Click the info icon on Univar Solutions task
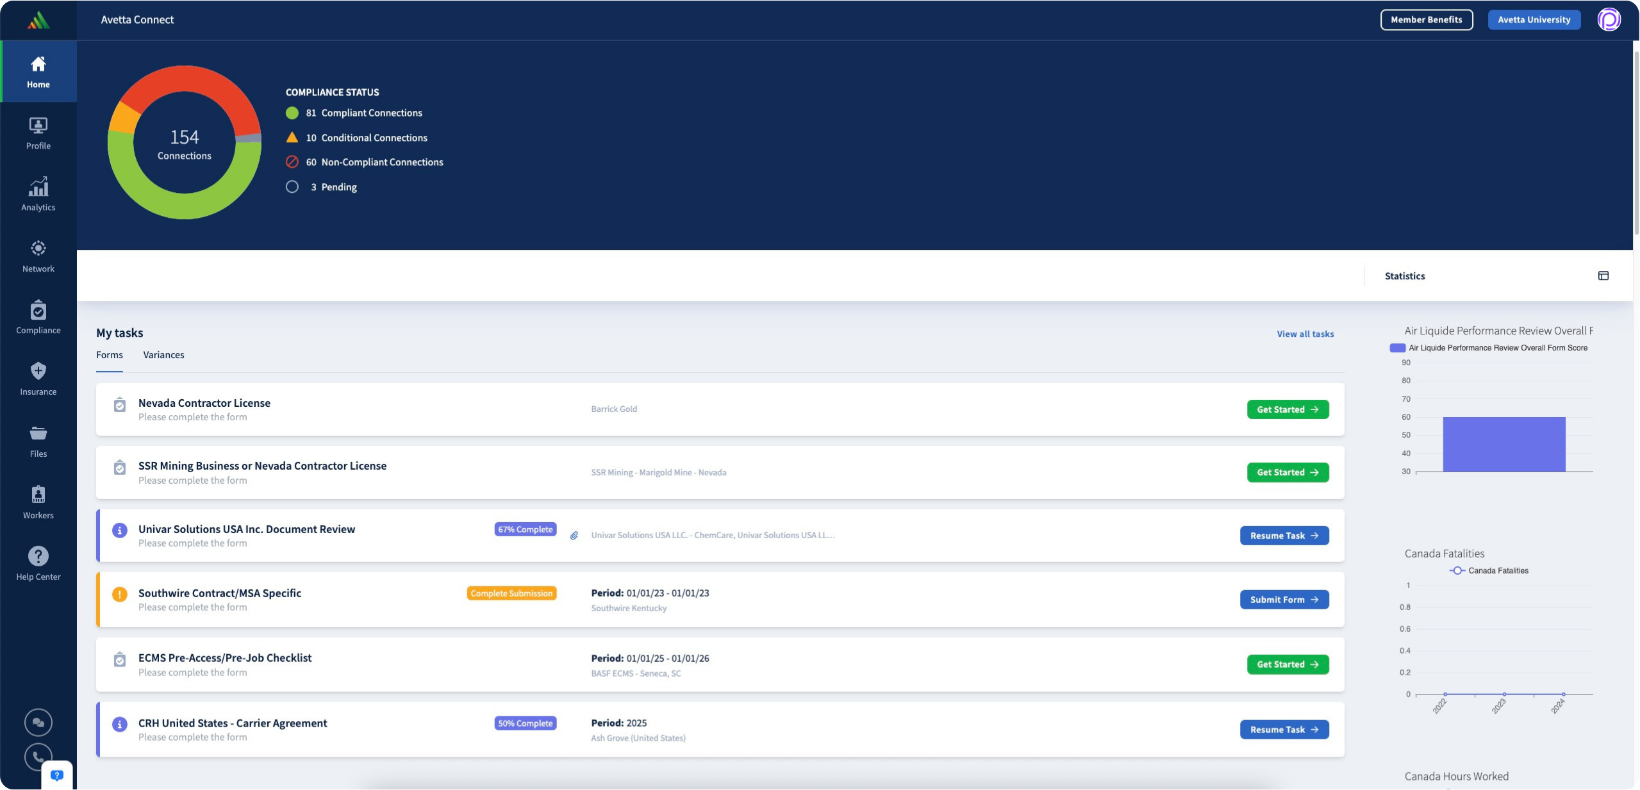The image size is (1640, 790). [x=120, y=531]
